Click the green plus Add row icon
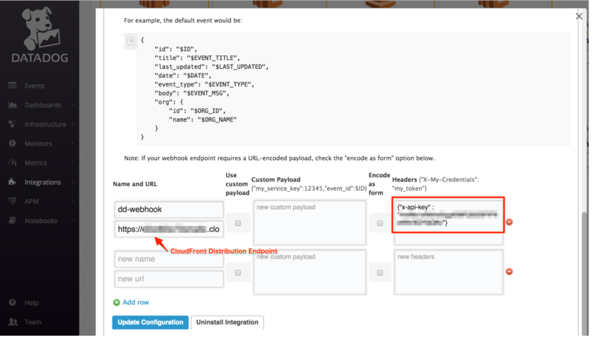The height and width of the screenshot is (347, 600). click(116, 303)
